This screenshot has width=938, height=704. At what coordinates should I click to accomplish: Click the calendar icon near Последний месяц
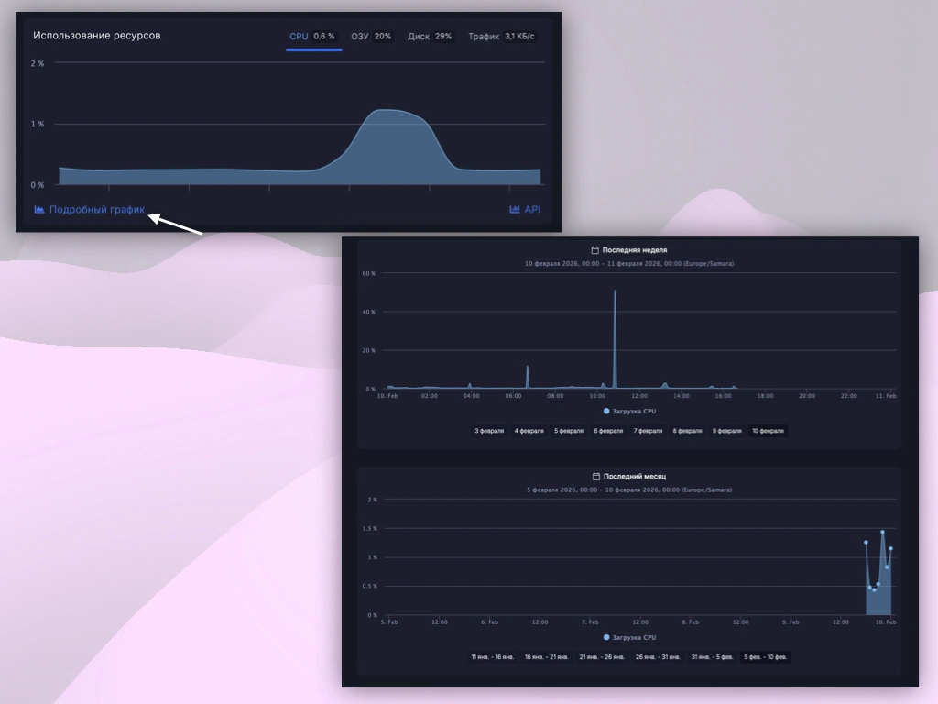pyautogui.click(x=596, y=477)
